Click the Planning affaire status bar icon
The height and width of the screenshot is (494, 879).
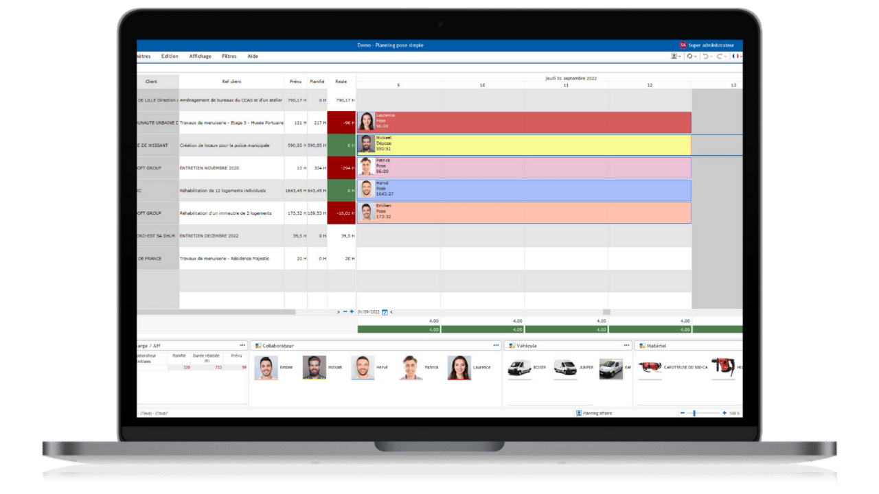578,413
